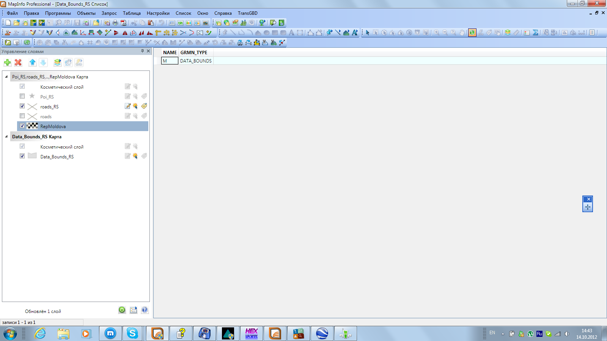Click the Sigma statistics icon
Viewport: 607px width, 341px height.
(x=535, y=33)
